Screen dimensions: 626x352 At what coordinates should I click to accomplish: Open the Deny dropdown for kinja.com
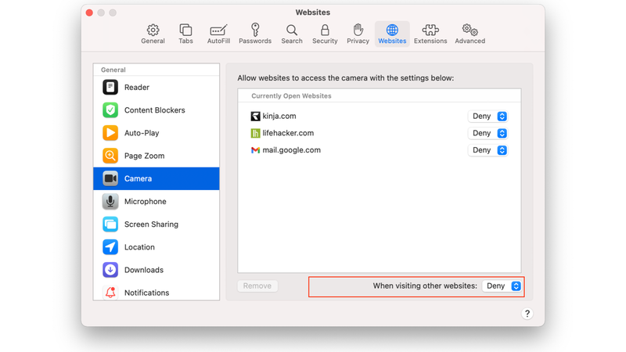(x=487, y=116)
